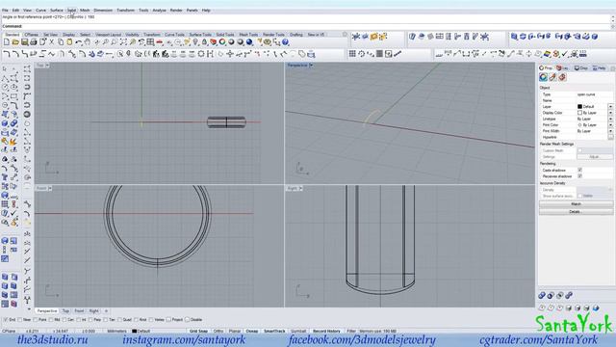
Task: Enable the Cen osnap checkbox
Action: [x=64, y=320]
